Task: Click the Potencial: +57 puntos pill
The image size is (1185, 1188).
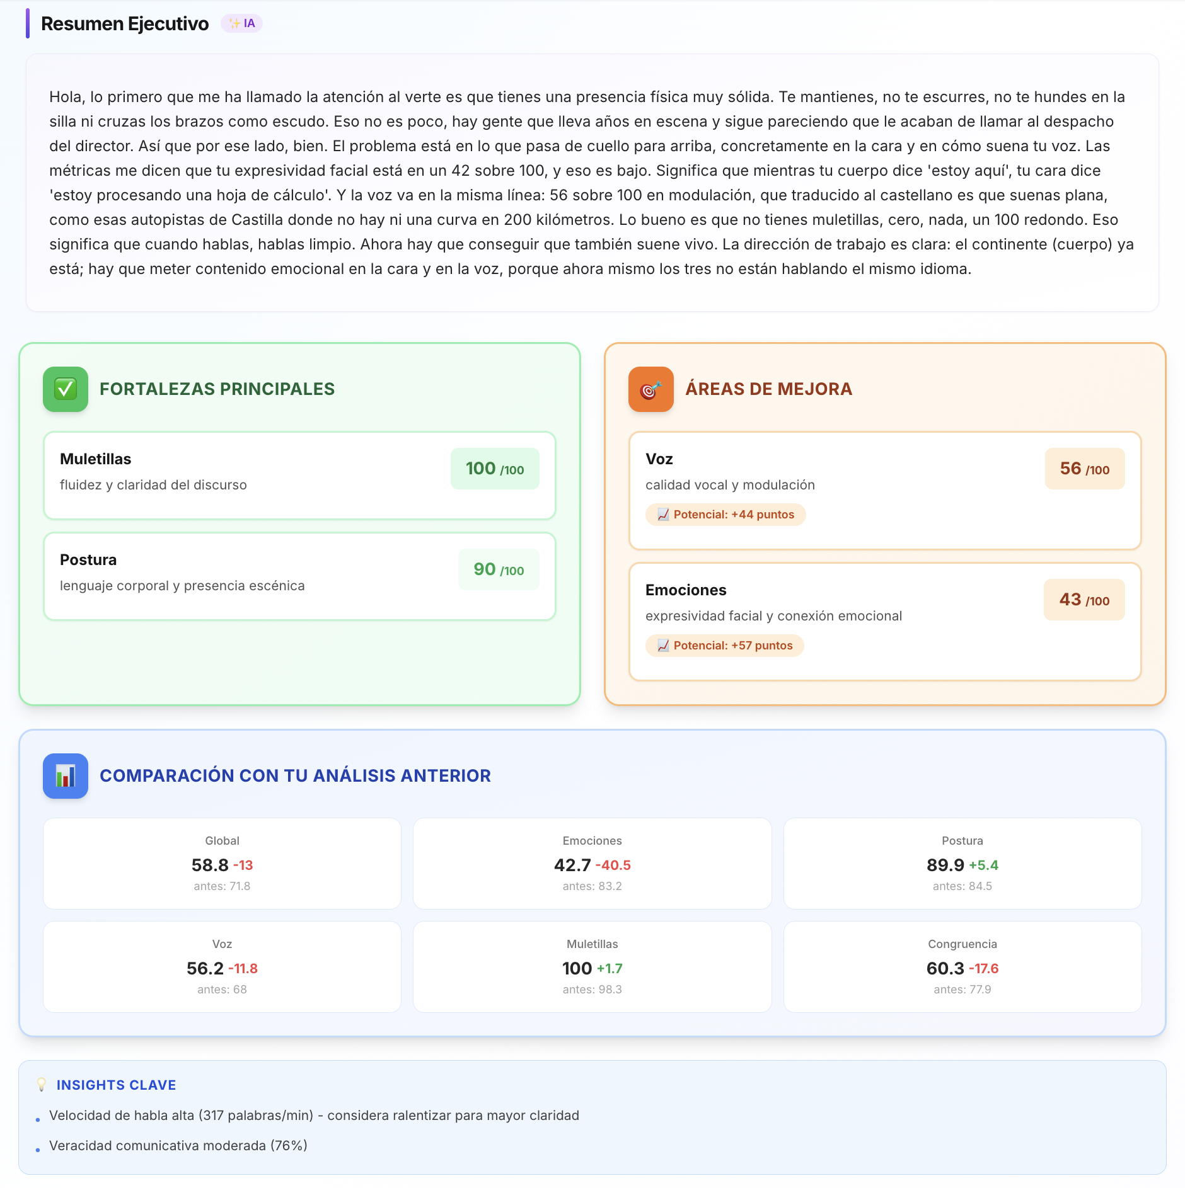Action: 725,646
